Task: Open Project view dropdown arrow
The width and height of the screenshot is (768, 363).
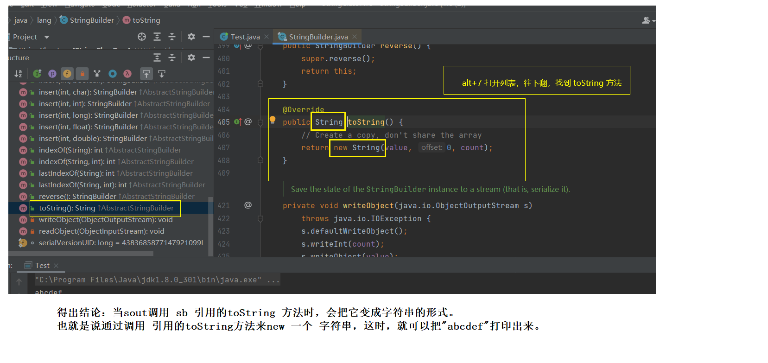Action: (46, 37)
